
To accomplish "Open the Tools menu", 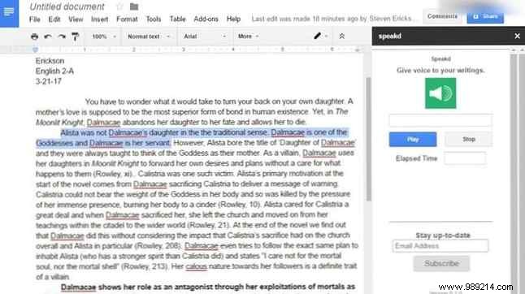I will point(154,19).
